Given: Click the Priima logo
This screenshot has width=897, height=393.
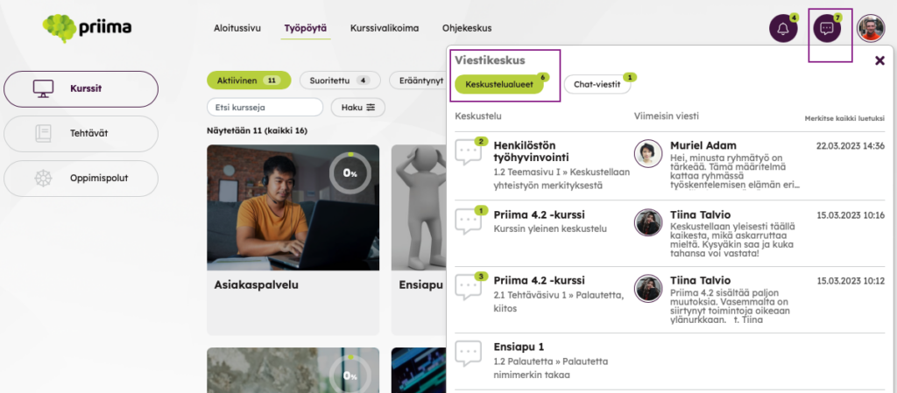Looking at the screenshot, I should [x=88, y=28].
